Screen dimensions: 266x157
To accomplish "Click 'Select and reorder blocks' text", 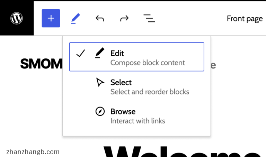I will pos(150,92).
